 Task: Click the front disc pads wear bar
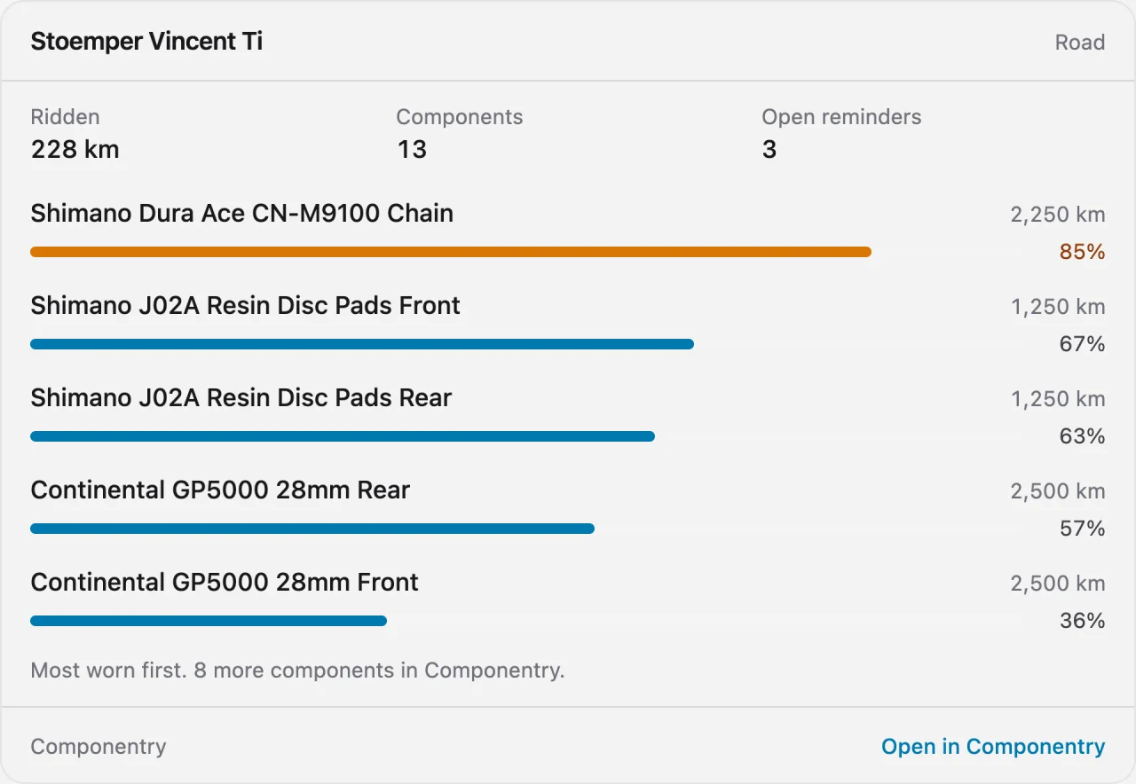pos(362,344)
